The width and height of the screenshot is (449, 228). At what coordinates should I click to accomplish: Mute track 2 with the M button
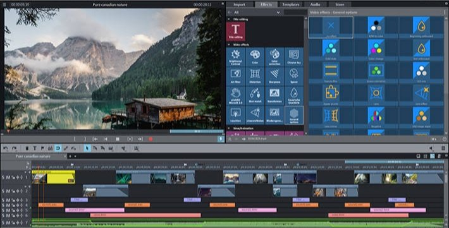8,191
